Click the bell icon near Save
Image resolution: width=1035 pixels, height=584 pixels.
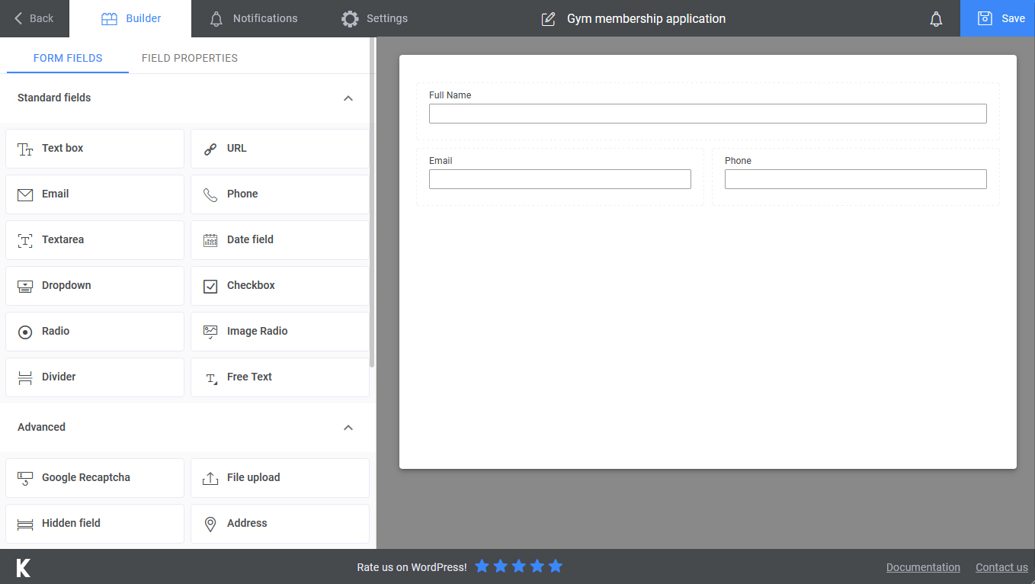(936, 19)
